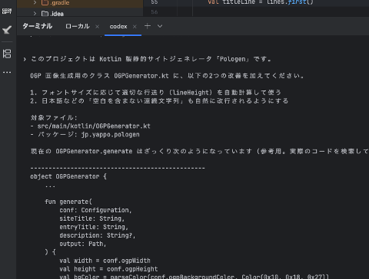Click the line starting 2. 日本語など

tap(159, 101)
